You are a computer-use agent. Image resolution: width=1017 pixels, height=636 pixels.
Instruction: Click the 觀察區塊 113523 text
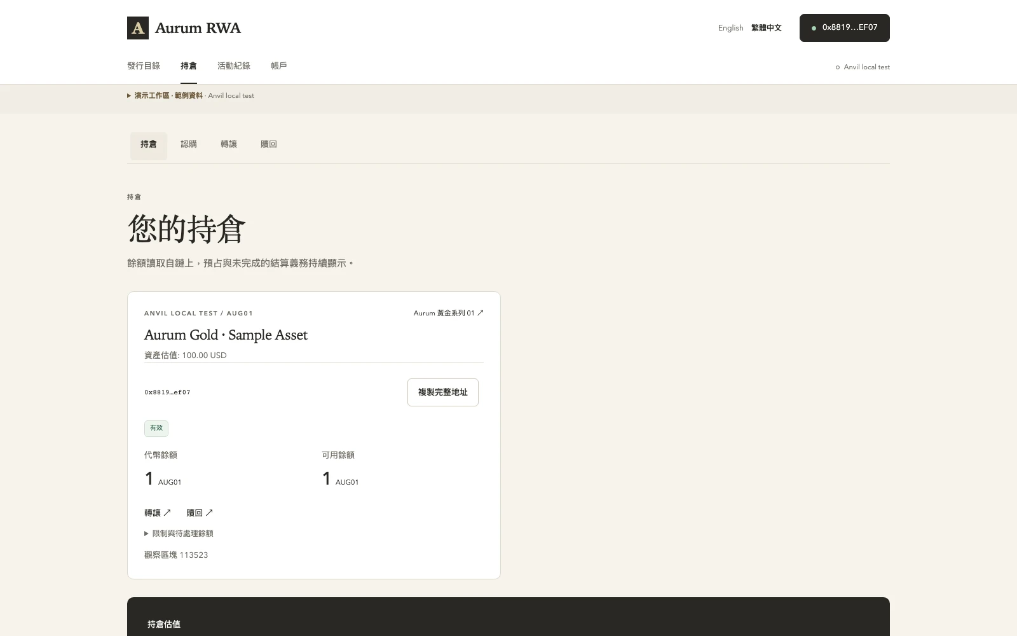pos(176,555)
